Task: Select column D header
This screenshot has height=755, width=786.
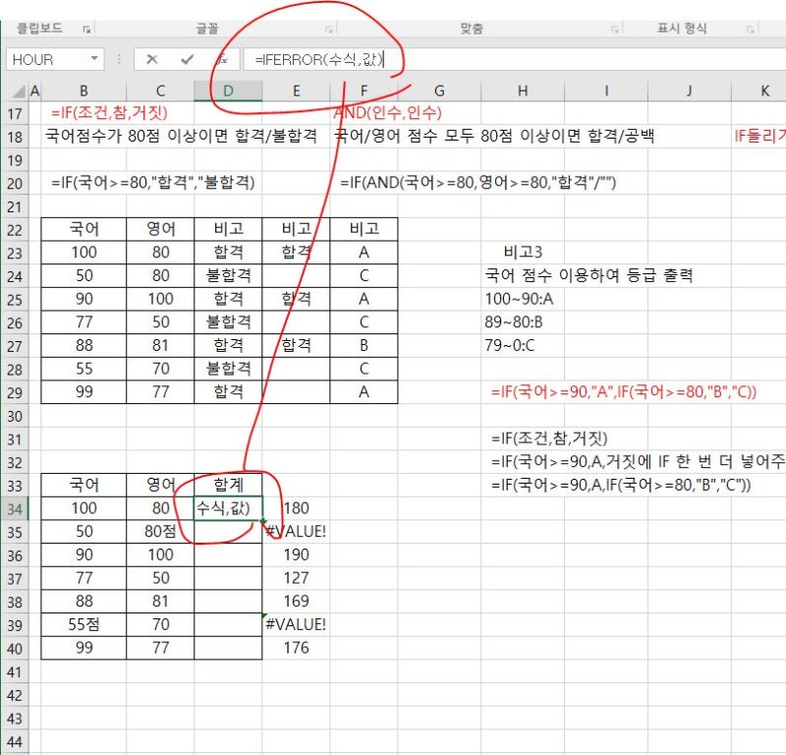Action: click(x=228, y=89)
